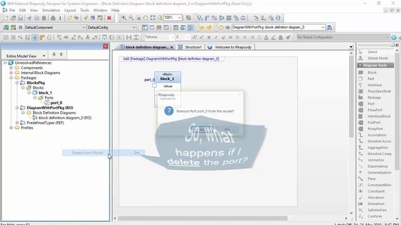Toggle Bold text formatting
This screenshot has height=225, width=401.
tap(209, 37)
